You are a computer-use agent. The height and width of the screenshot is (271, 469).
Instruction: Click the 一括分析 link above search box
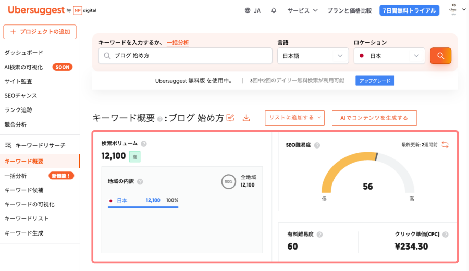pos(178,43)
